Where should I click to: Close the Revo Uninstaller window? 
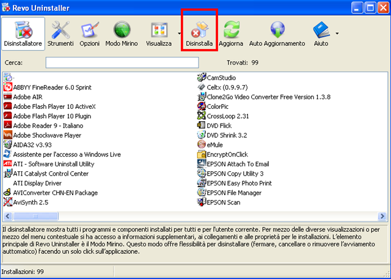click(383, 8)
